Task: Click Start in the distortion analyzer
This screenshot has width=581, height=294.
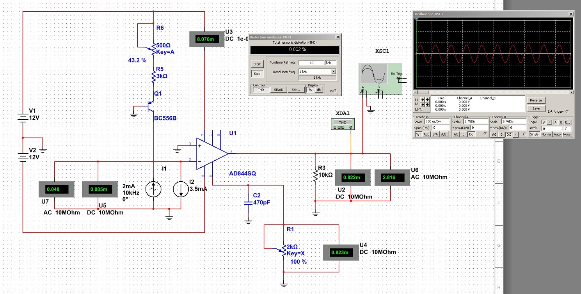Action: (x=257, y=64)
